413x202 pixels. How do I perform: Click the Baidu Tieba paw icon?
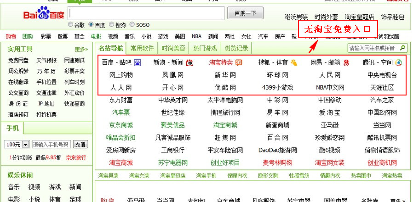137,62
